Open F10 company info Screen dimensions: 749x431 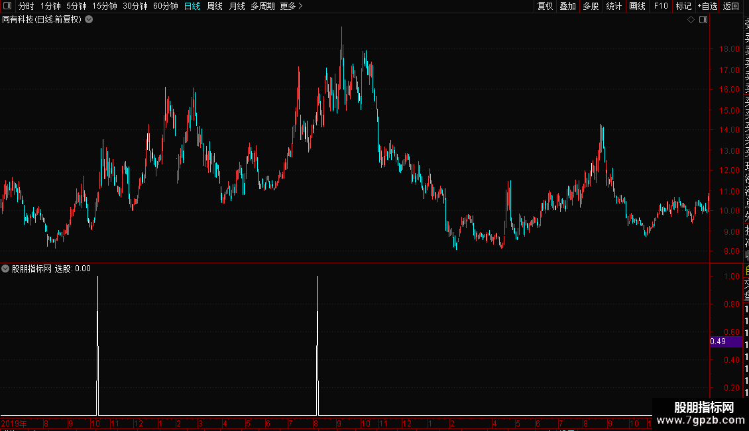[661, 6]
